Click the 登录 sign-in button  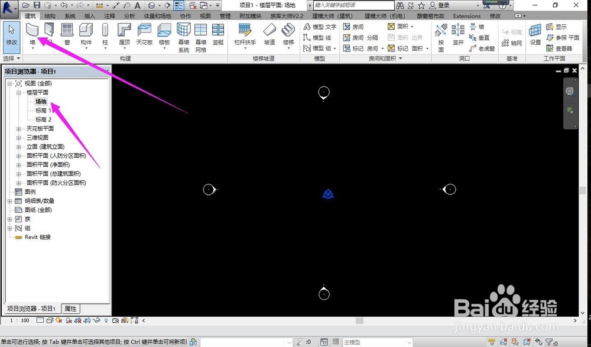(x=440, y=5)
